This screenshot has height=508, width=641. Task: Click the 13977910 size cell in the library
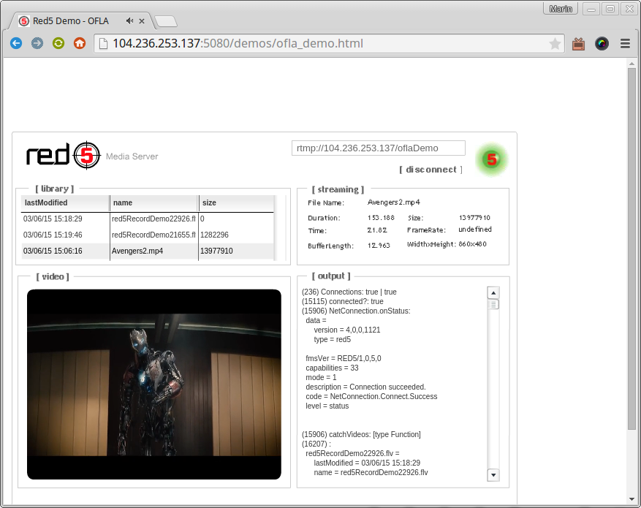(x=216, y=251)
